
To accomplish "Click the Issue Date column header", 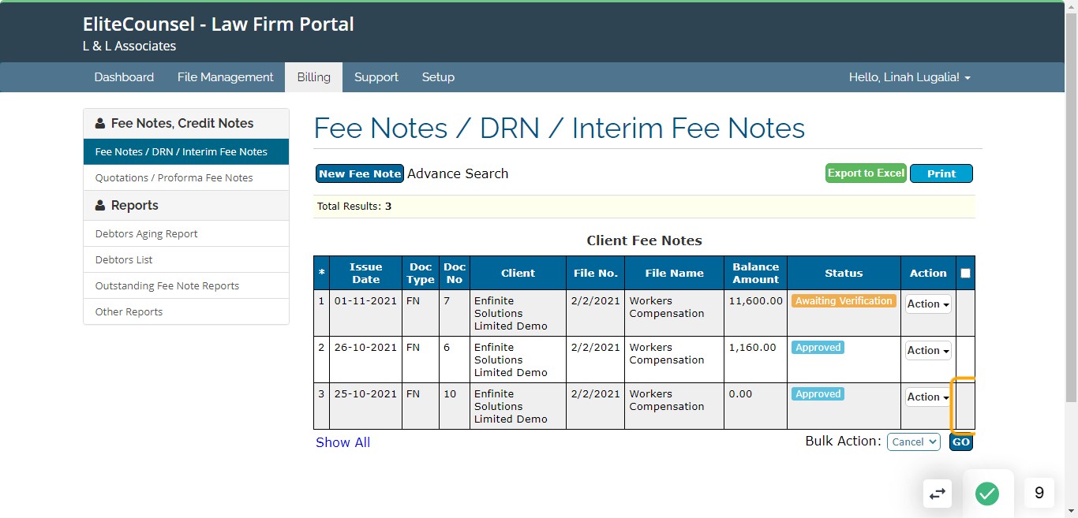I will (x=365, y=273).
